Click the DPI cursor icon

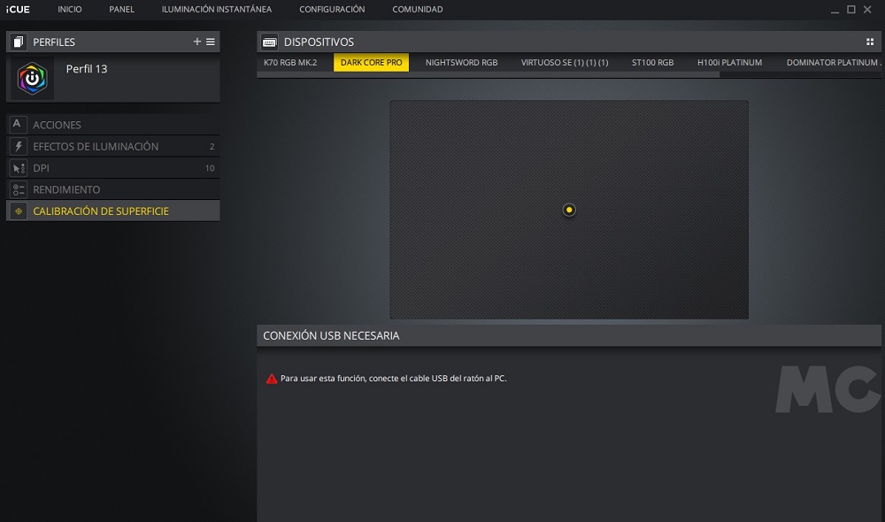tap(18, 168)
